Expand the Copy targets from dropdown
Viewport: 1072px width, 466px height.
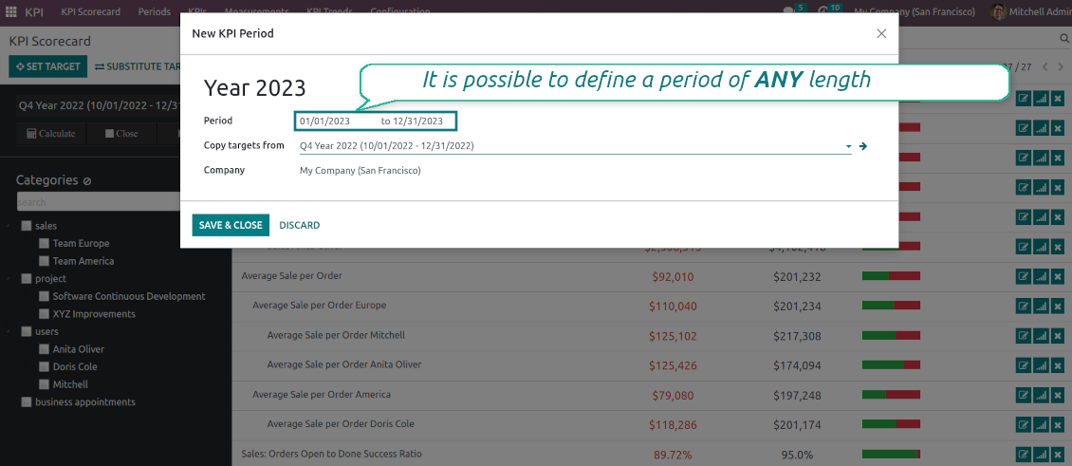point(848,147)
